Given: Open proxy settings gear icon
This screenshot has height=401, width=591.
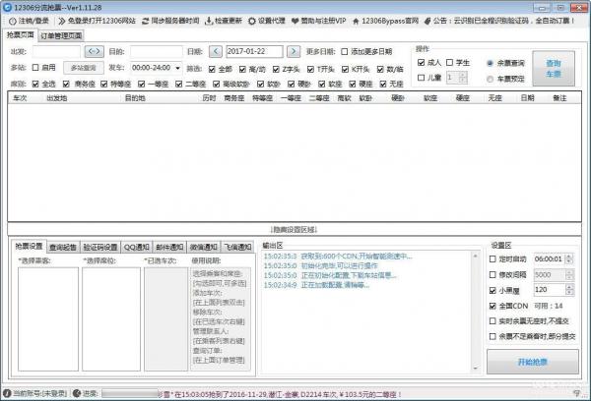Looking at the screenshot, I should point(252,21).
